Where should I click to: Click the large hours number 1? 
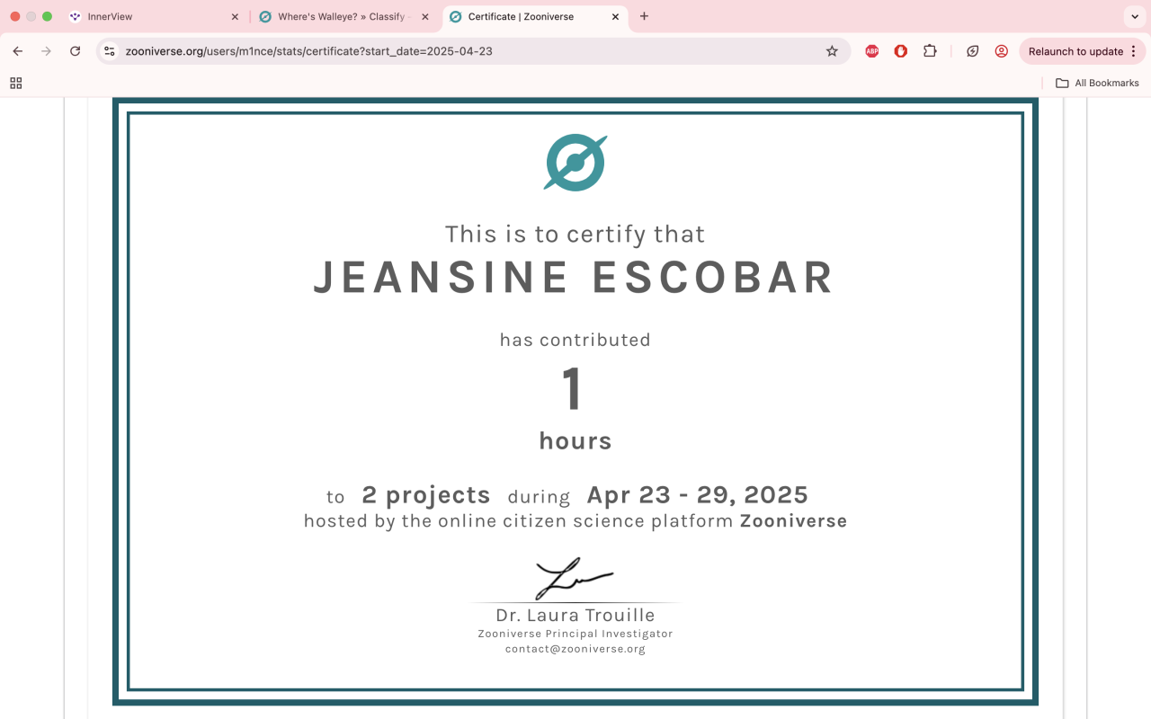coord(573,390)
